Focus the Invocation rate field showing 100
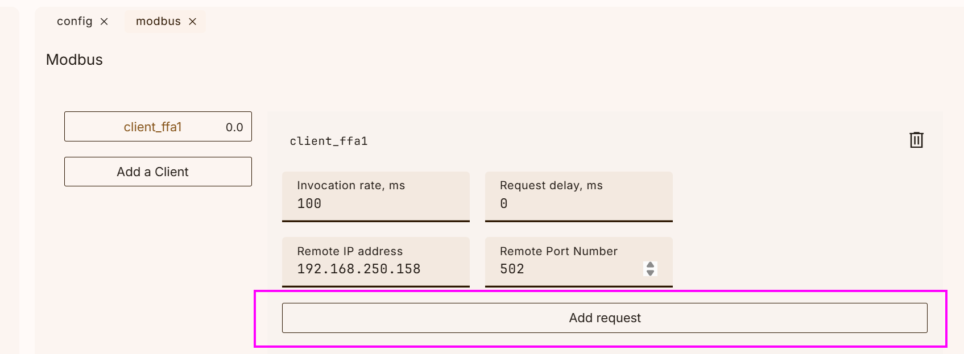964x354 pixels. point(376,197)
